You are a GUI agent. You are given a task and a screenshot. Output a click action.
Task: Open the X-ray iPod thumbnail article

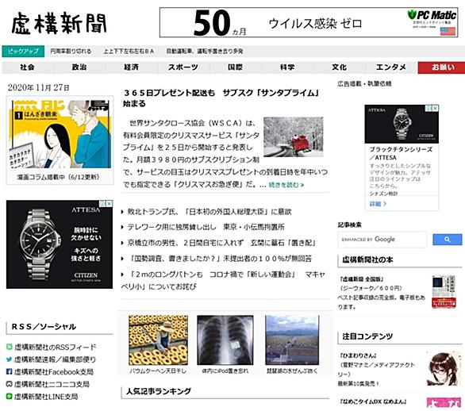pos(225,340)
